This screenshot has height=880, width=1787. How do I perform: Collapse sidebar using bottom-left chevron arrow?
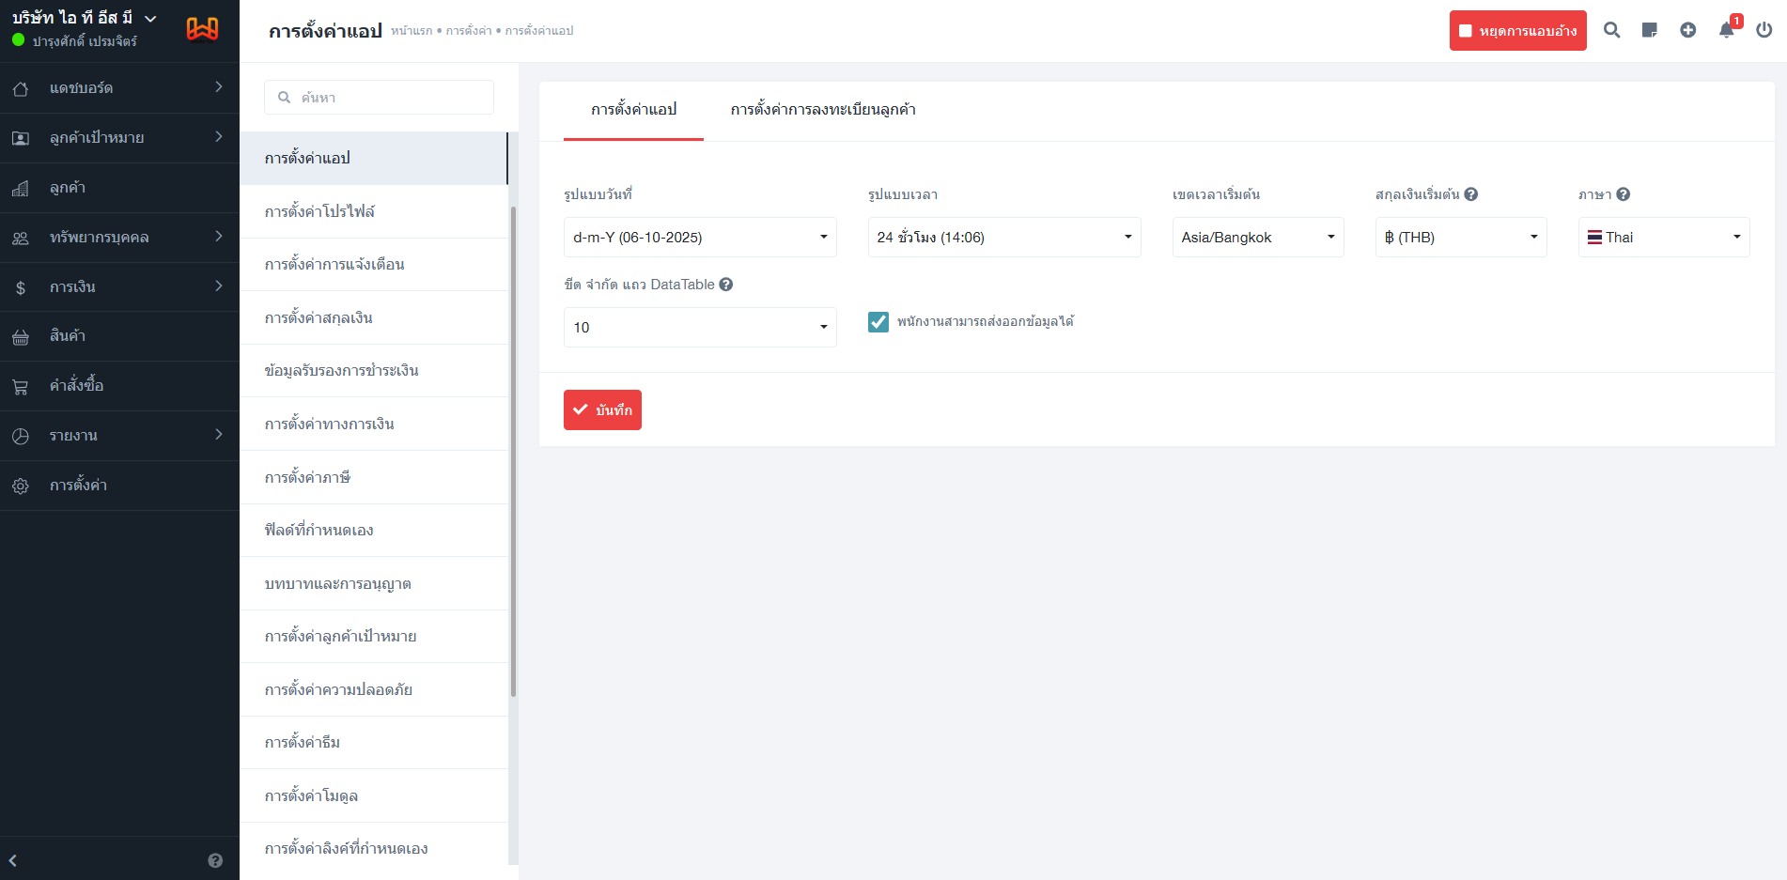[x=13, y=860]
